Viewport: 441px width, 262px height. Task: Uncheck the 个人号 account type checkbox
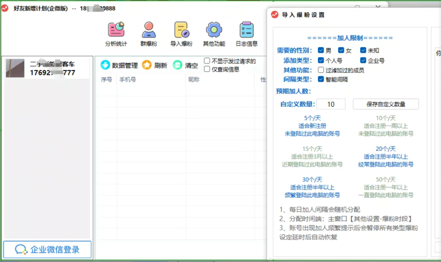(321, 60)
